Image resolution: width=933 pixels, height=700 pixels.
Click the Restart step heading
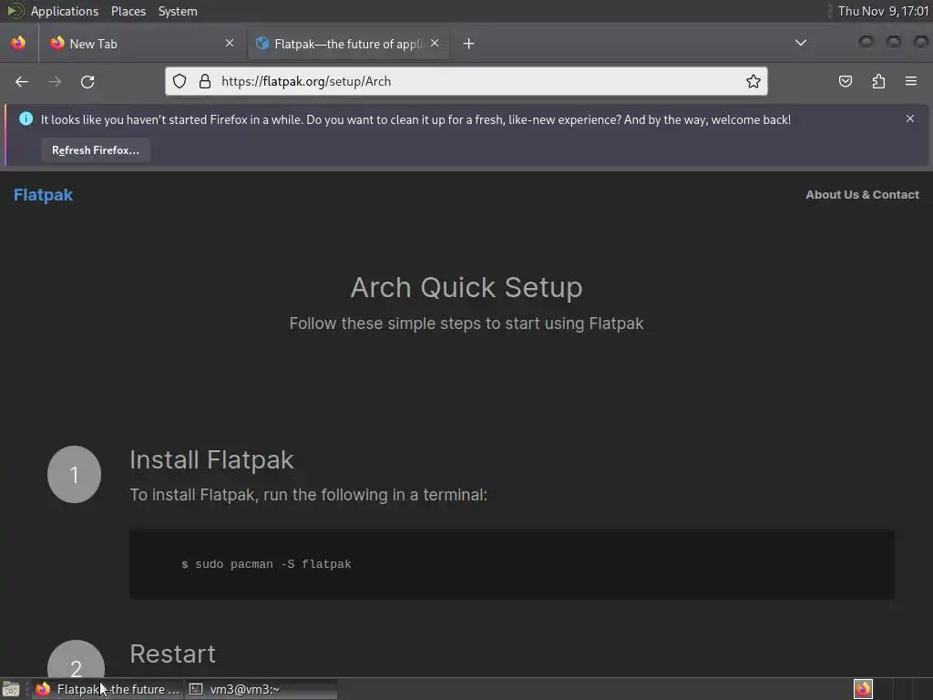172,654
